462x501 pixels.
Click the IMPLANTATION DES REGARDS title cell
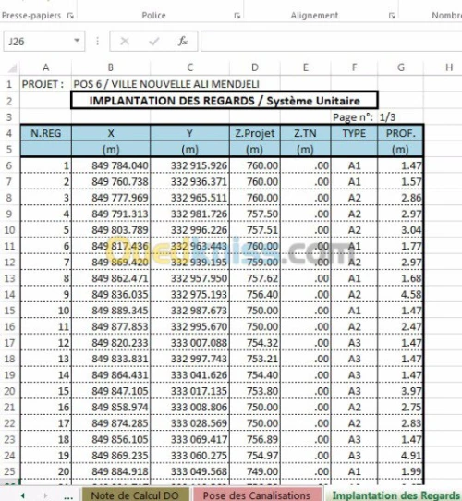pos(225,101)
